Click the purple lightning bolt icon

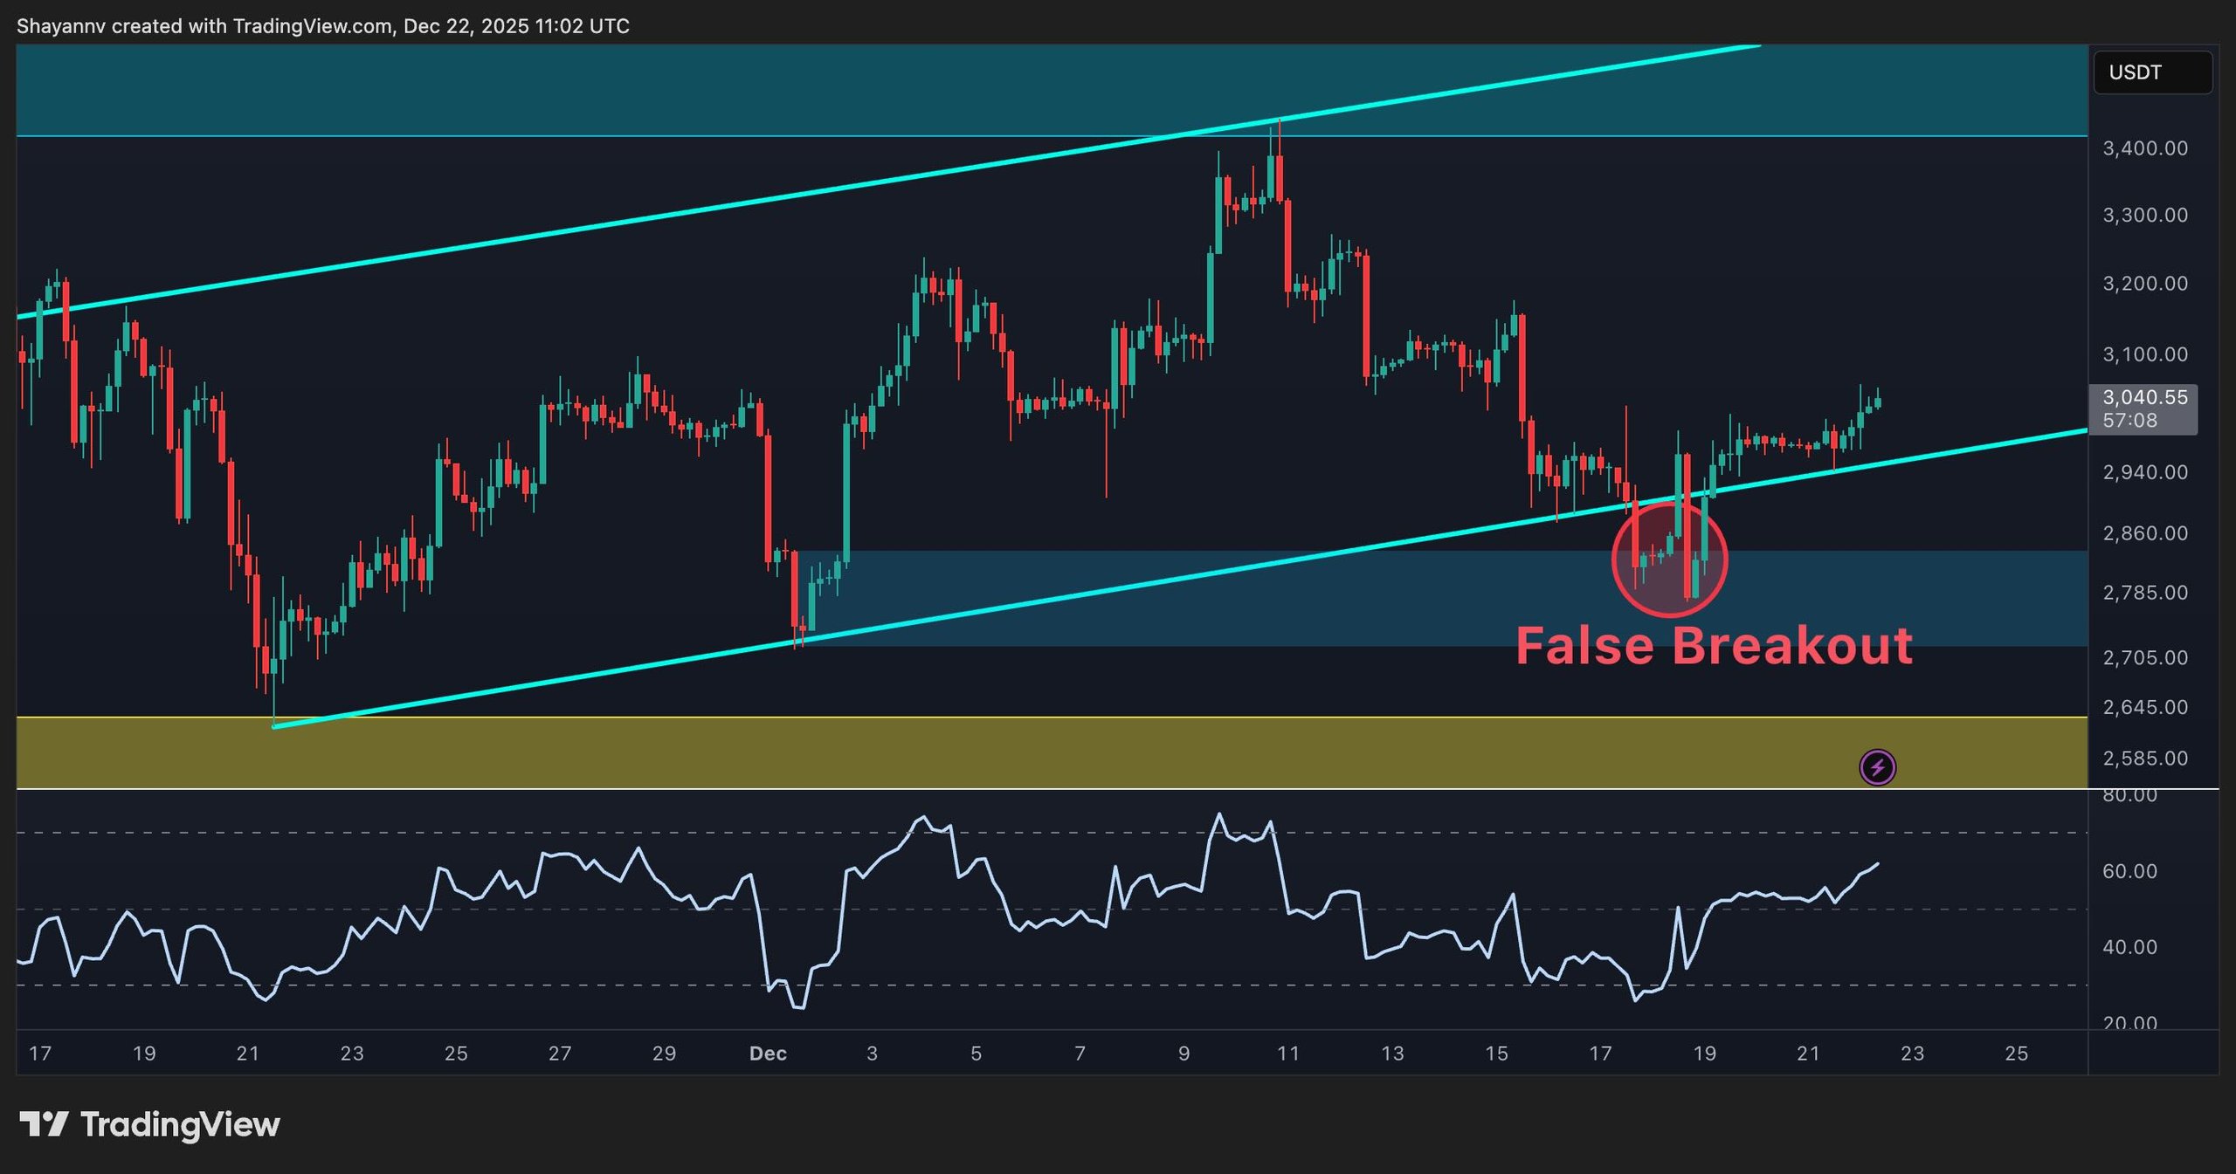1877,767
